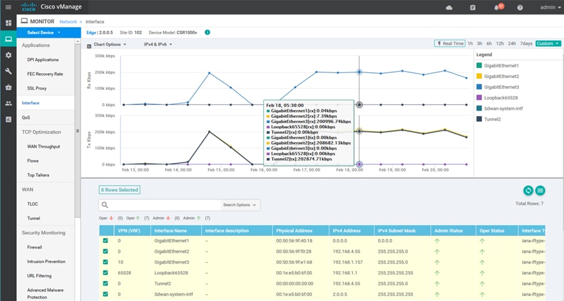Click the left menu scrollbar
Viewport: 564px width, 301px height.
pyautogui.click(x=78, y=131)
